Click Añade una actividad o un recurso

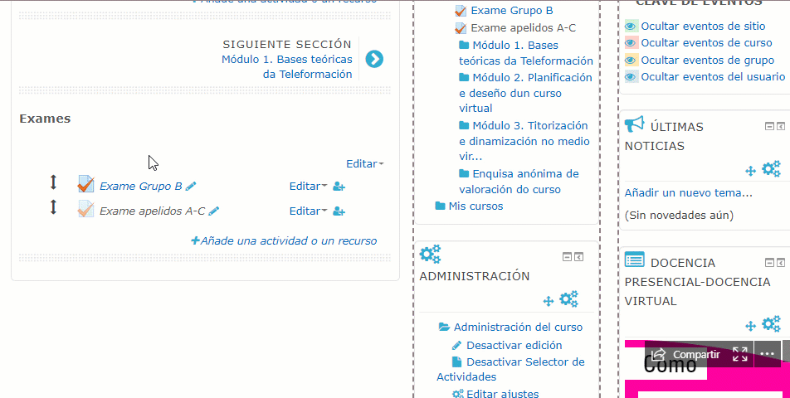coord(284,240)
